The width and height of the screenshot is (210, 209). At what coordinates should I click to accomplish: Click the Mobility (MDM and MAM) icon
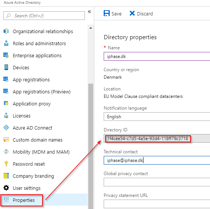[x=6, y=152]
